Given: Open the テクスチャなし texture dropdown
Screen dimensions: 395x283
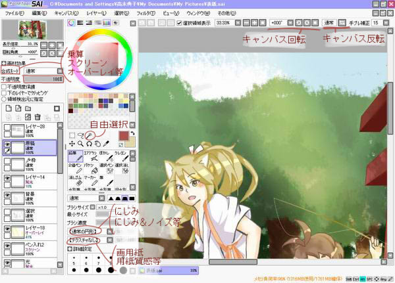Looking at the screenshot, I should (x=110, y=240).
